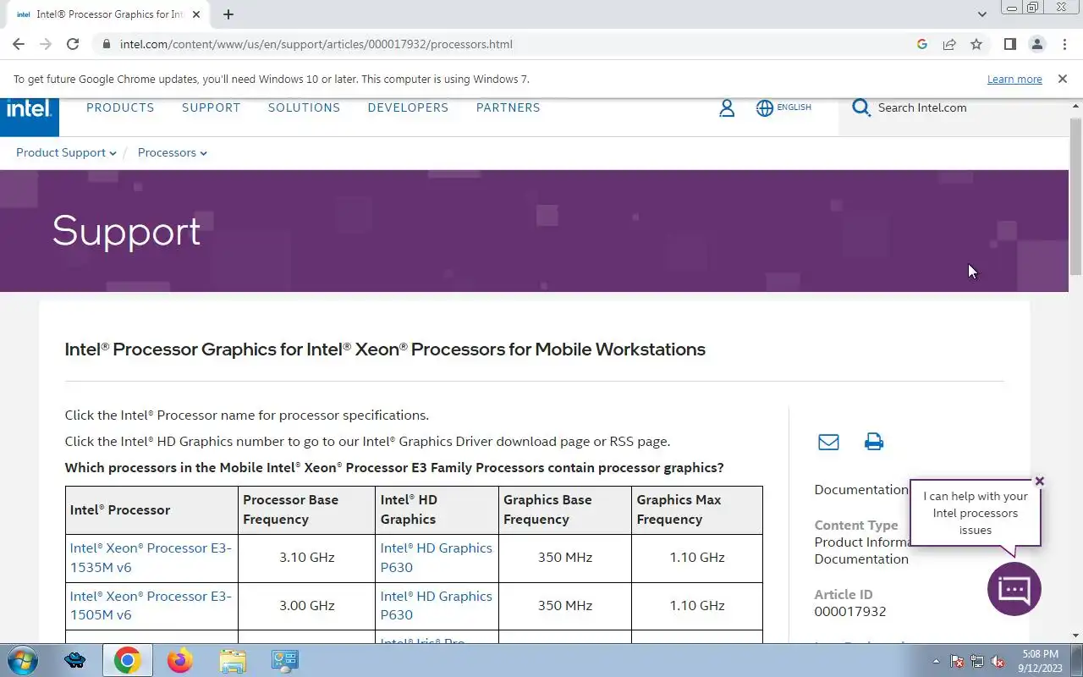Open Chrome three-dot menu
The height and width of the screenshot is (677, 1083).
tap(1064, 44)
